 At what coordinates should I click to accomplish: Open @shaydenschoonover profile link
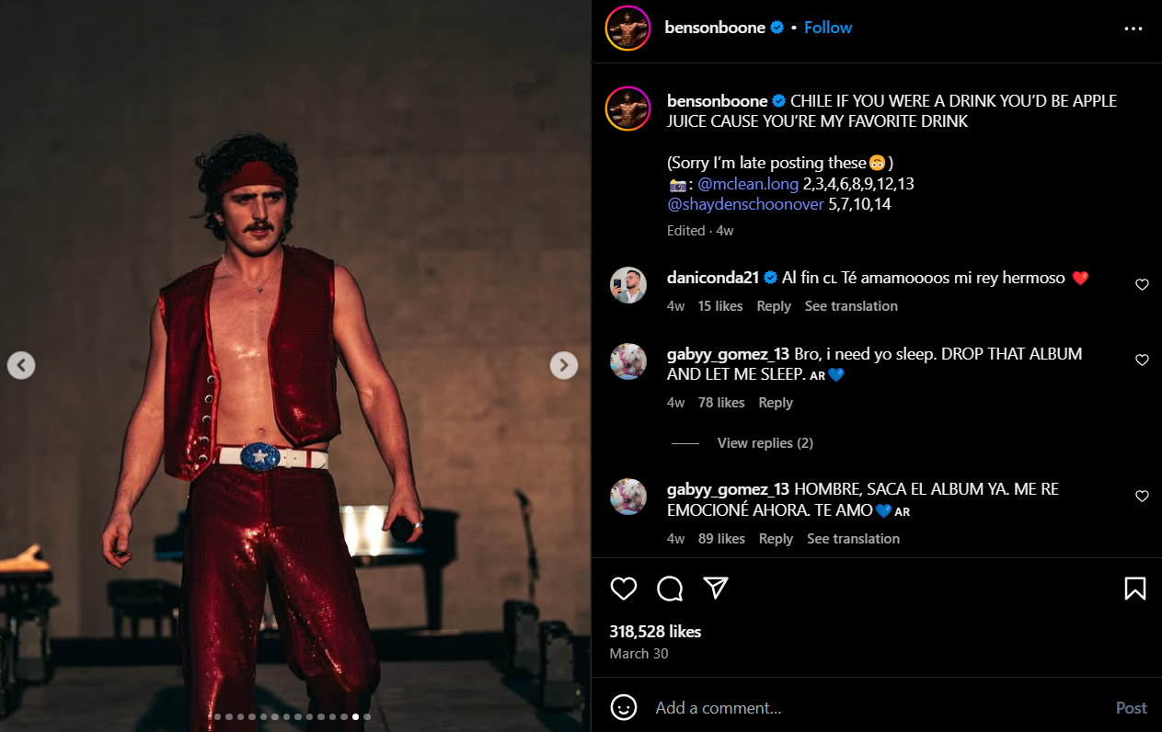[745, 204]
